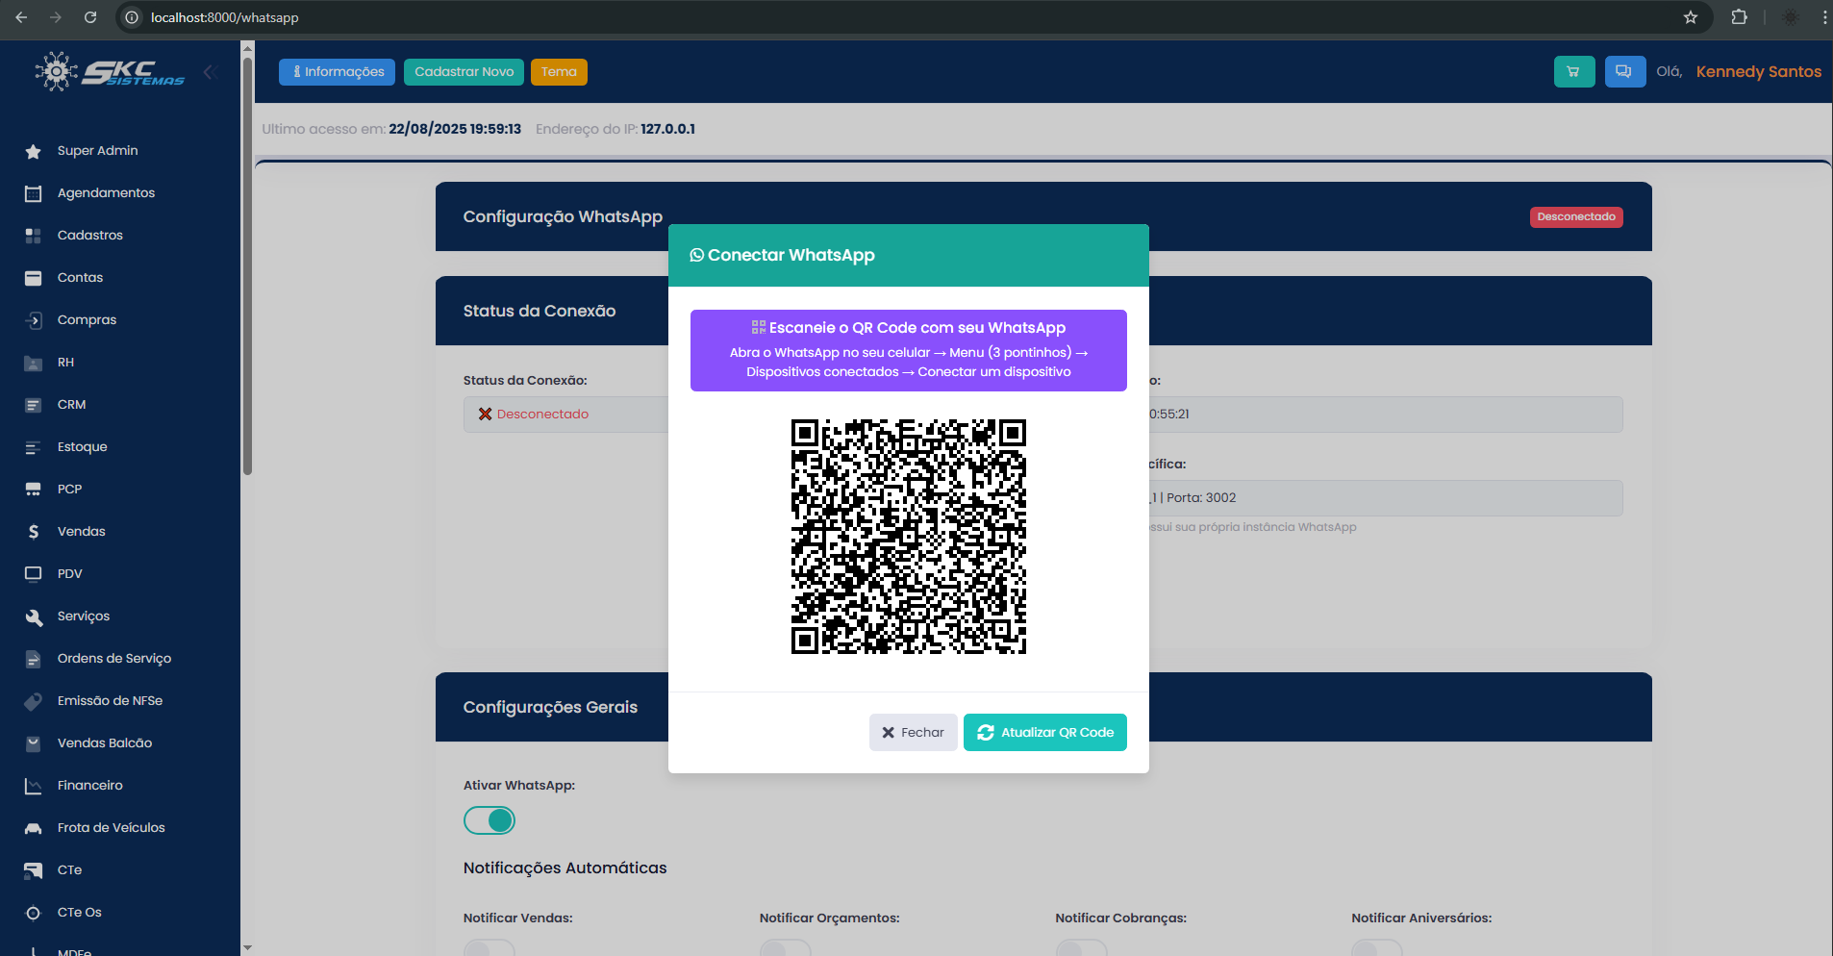Click the QR code image
1833x956 pixels.
(x=908, y=537)
